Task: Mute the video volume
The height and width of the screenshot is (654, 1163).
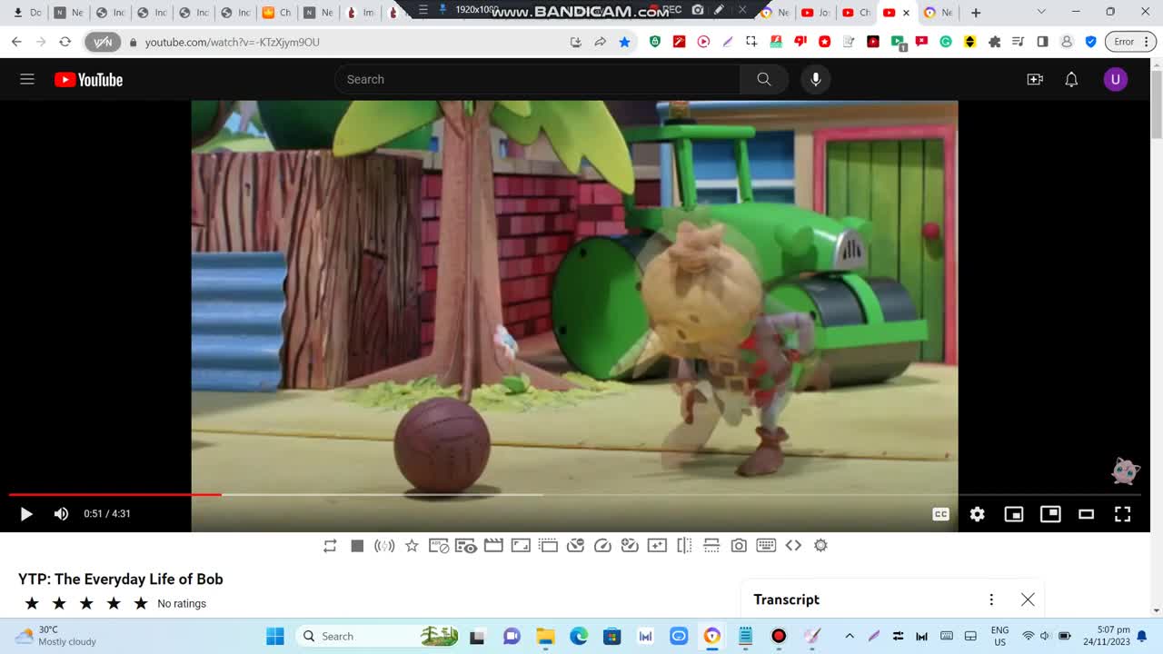Action: click(61, 514)
